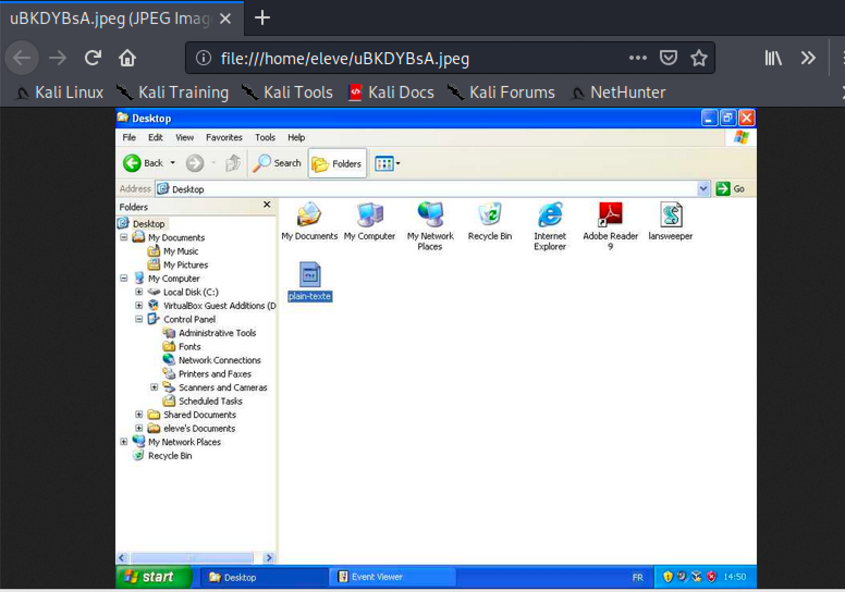This screenshot has width=845, height=592.
Task: Collapse My Documents tree node
Action: point(124,237)
